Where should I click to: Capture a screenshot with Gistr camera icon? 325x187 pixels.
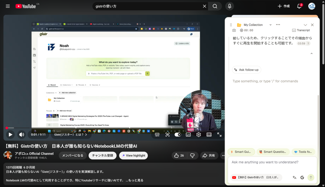[x=234, y=30]
